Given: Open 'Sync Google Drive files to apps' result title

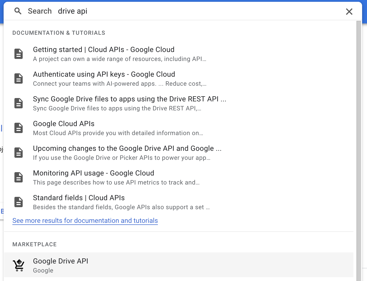Looking at the screenshot, I should click(130, 99).
